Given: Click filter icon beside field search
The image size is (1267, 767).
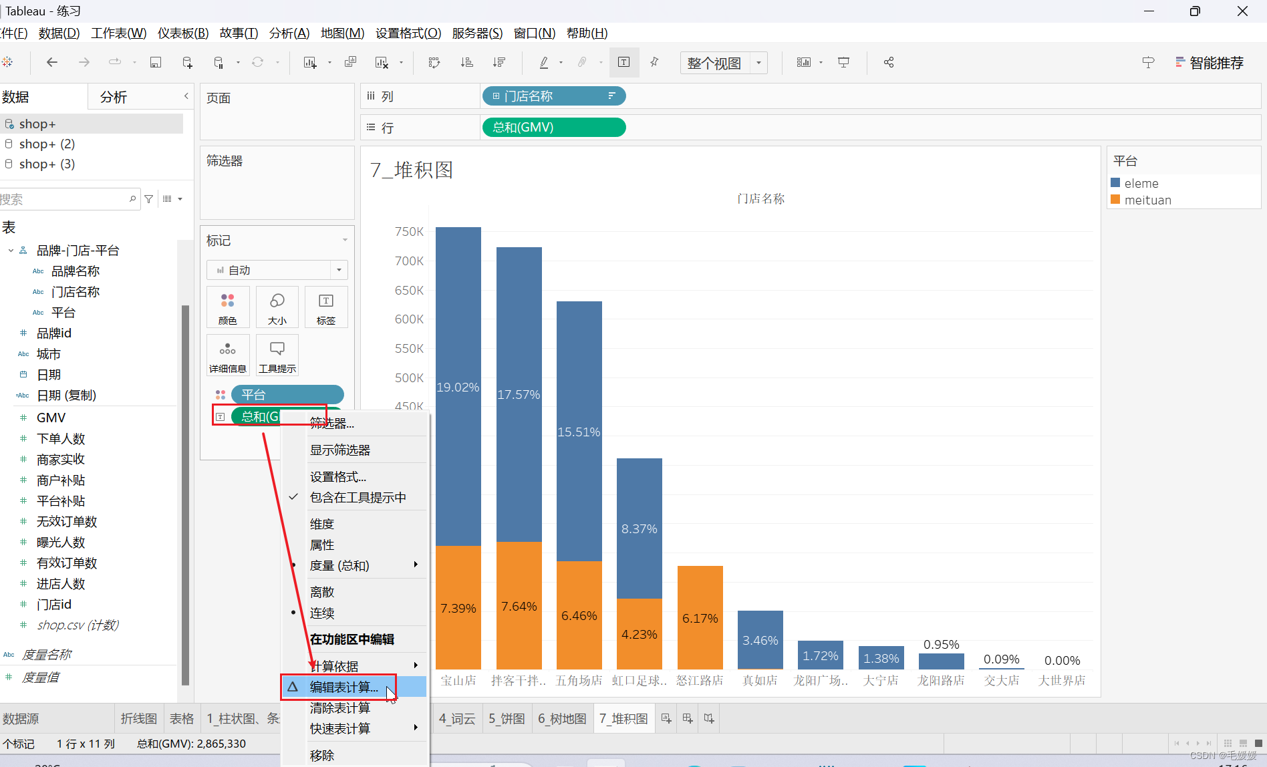Looking at the screenshot, I should tap(149, 198).
